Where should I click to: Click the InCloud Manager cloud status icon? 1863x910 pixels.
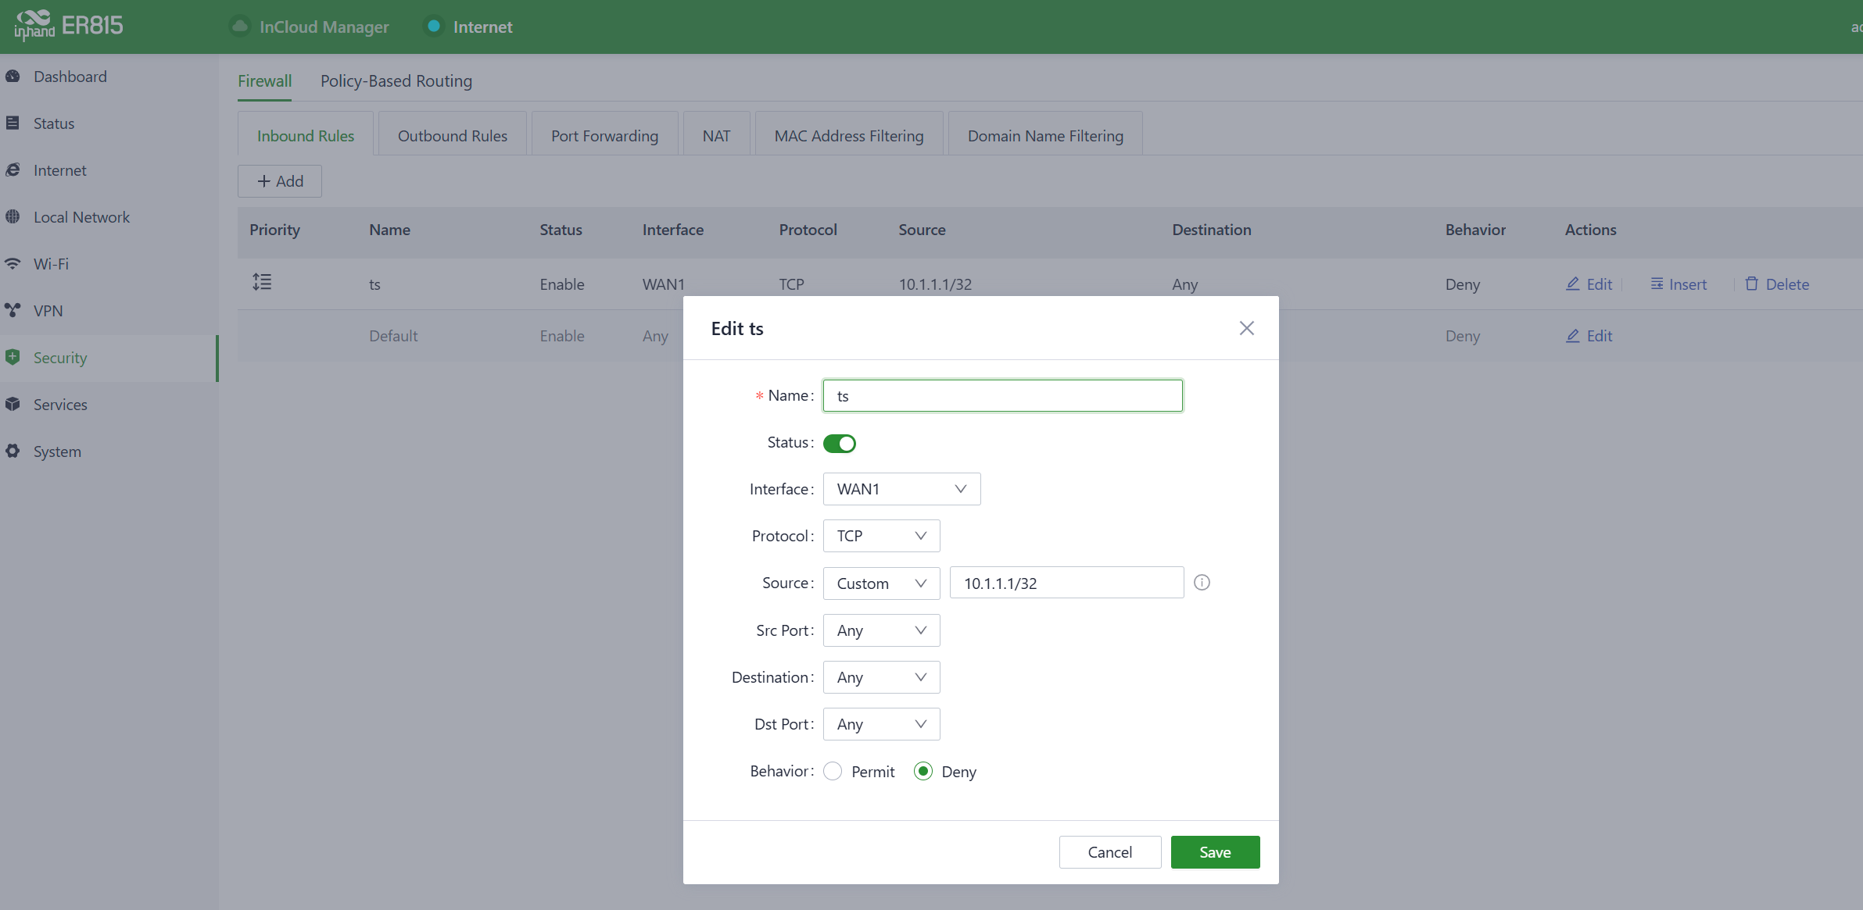point(240,27)
